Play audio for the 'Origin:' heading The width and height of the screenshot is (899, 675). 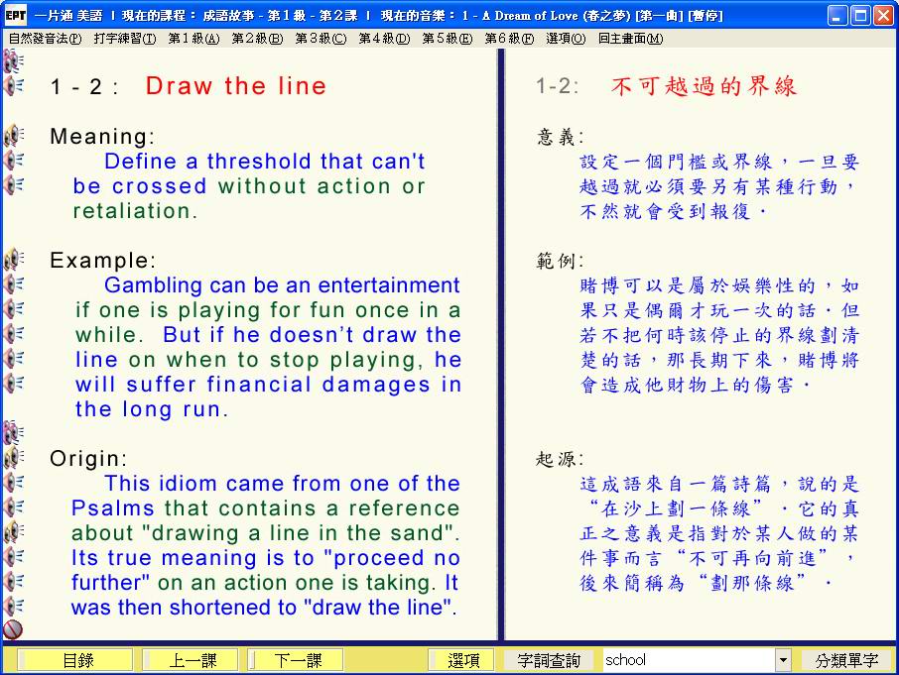14,457
